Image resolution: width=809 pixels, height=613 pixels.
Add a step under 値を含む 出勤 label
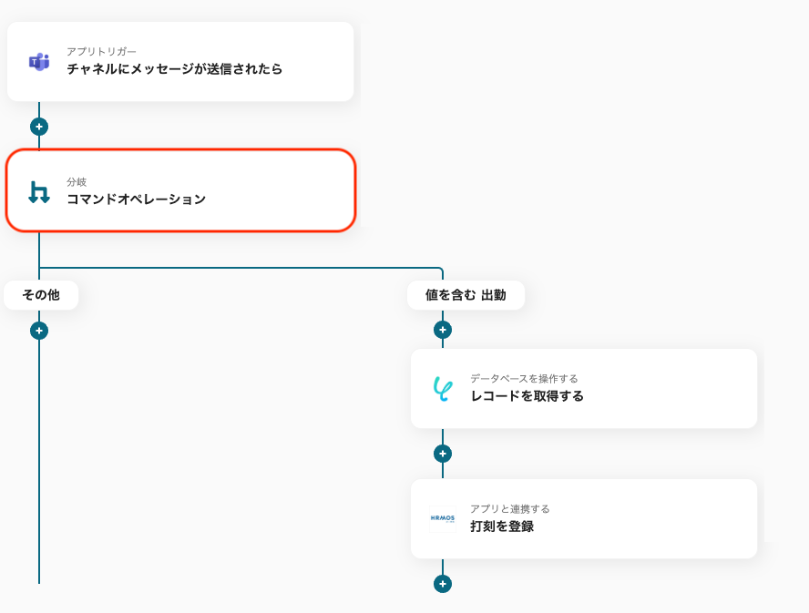coord(443,330)
